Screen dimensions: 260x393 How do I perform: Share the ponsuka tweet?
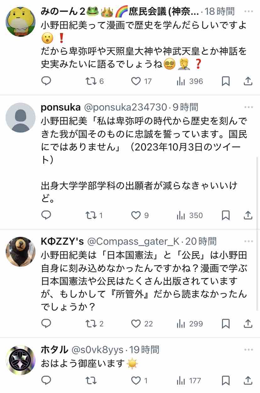tap(248, 216)
